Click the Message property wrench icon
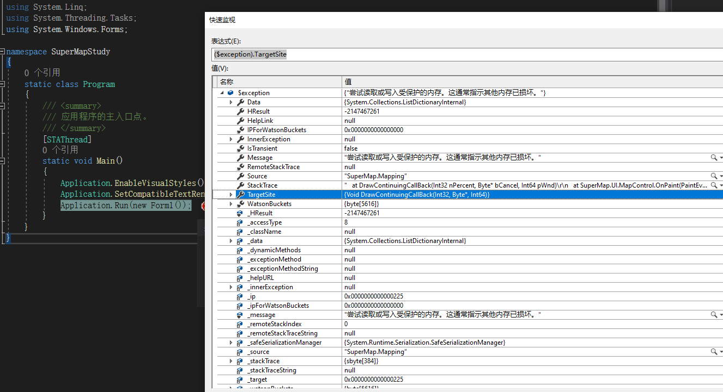The width and height of the screenshot is (723, 392). click(x=240, y=158)
